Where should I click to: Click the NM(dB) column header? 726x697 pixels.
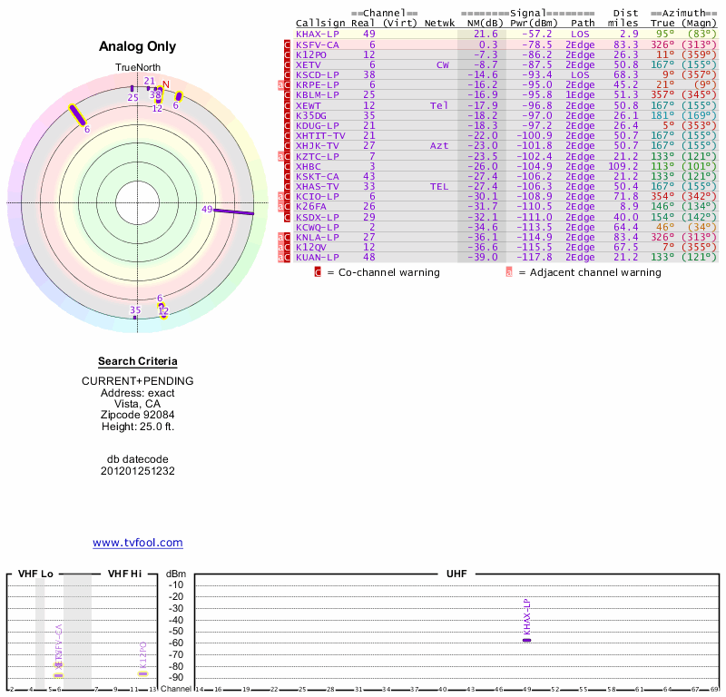click(x=480, y=23)
